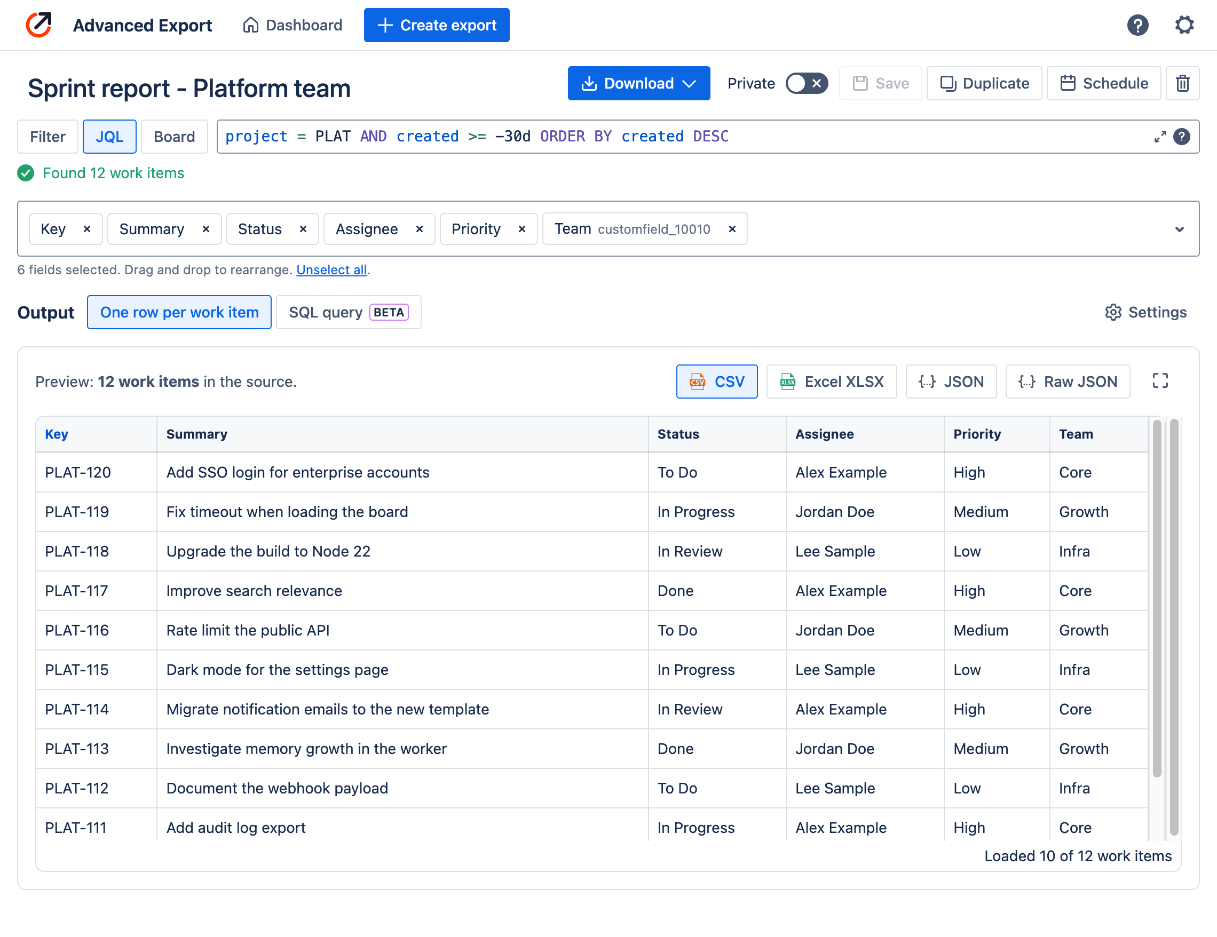Open the Schedule button

(x=1103, y=83)
